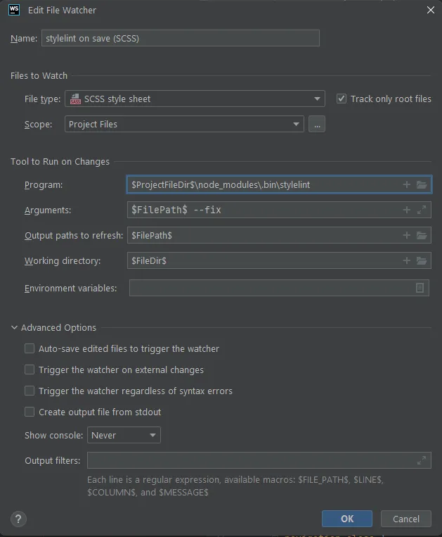Insert macro in Program field plus icon
This screenshot has width=442, height=537.
406,184
